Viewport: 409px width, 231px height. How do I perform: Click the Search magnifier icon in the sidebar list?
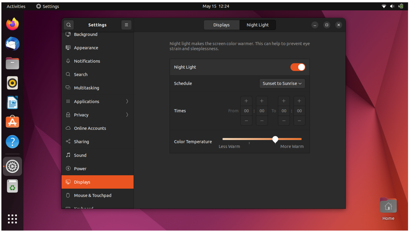[68, 75]
